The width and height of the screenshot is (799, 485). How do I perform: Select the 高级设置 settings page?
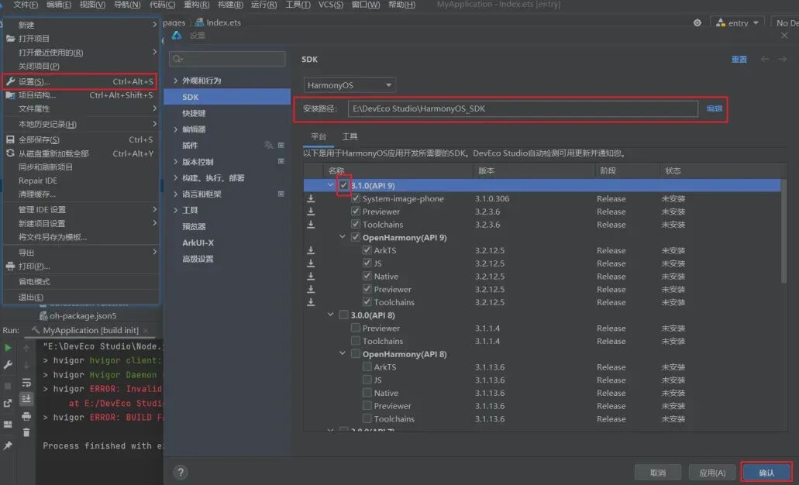(198, 259)
